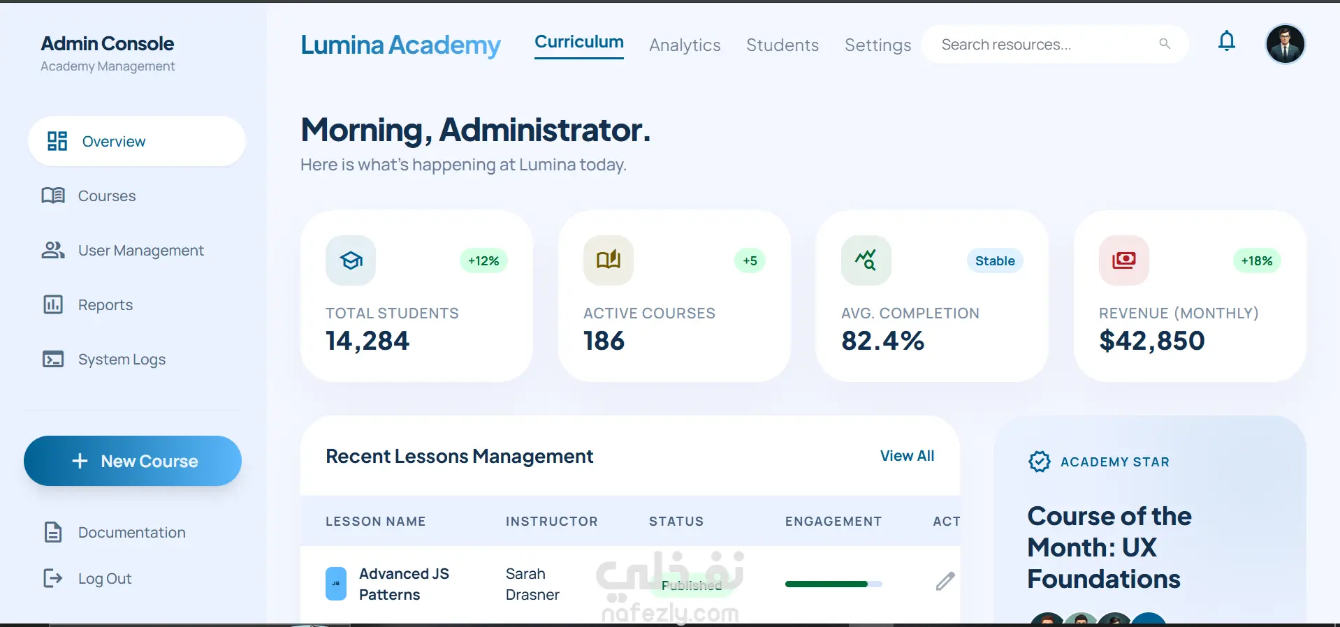This screenshot has width=1340, height=627.
Task: Click the Avg. Completion chart icon
Action: [x=866, y=260]
